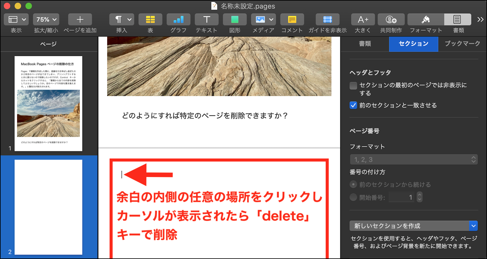This screenshot has height=259, width=487.
Task: Check セクションの最初のページでは非表示にする
Action: [x=353, y=86]
